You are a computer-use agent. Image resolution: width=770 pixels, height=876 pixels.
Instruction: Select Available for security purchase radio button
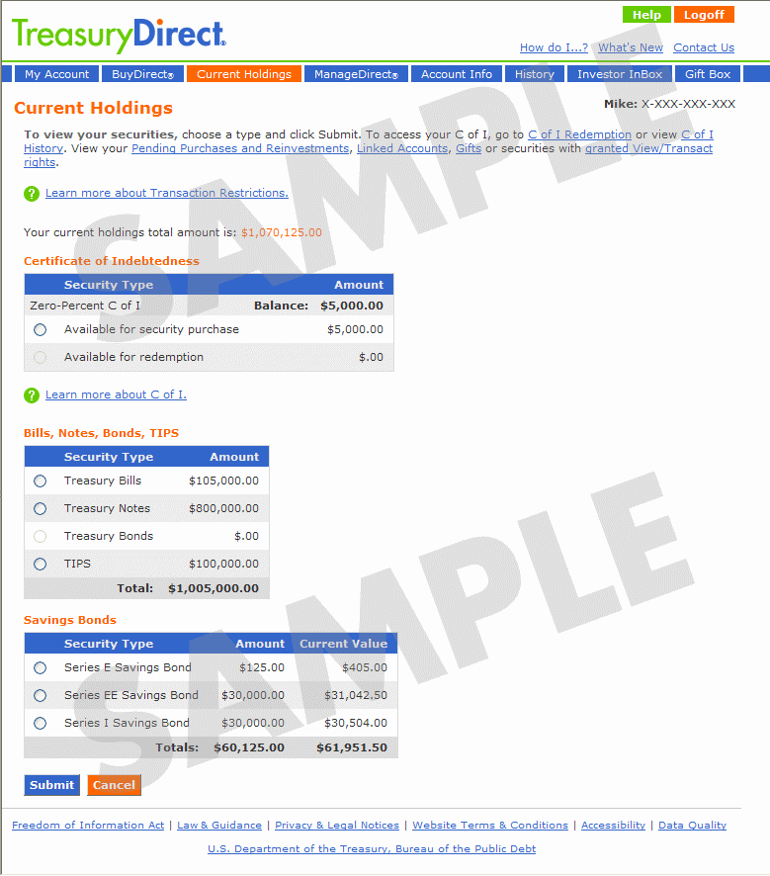pyautogui.click(x=41, y=329)
